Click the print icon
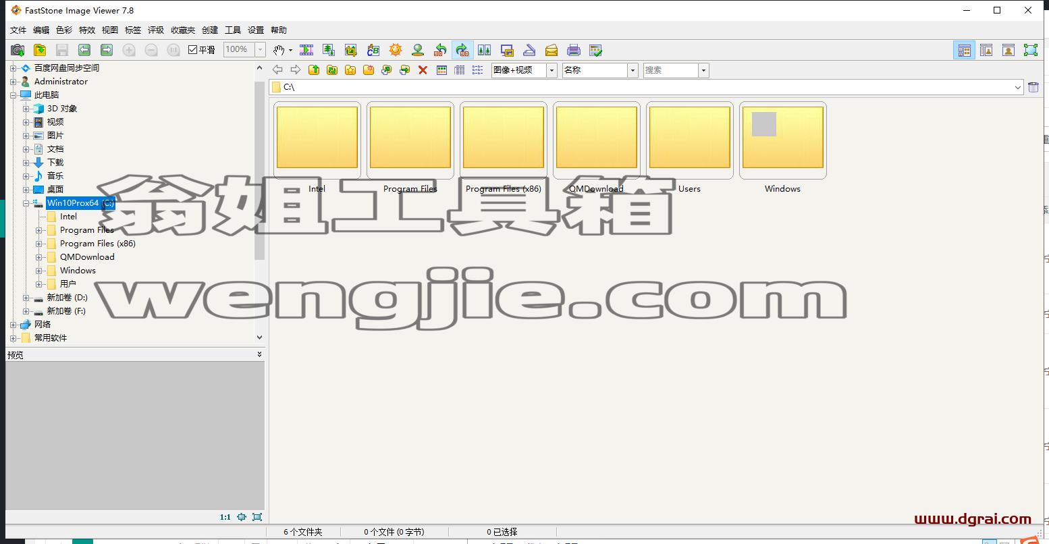The image size is (1049, 544). click(574, 50)
